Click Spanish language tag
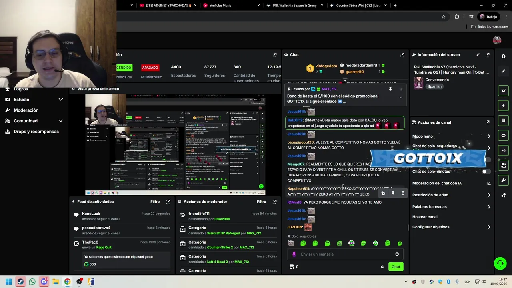The image size is (512, 288). pyautogui.click(x=434, y=86)
